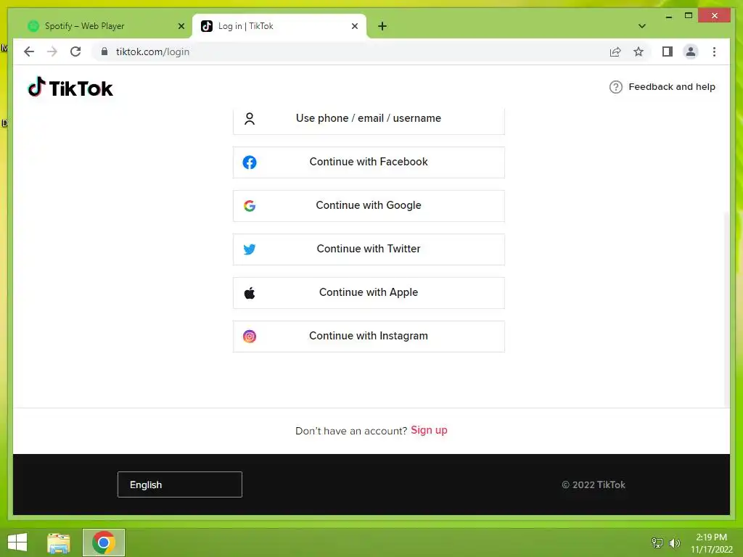Open the Chrome profile avatar
Viewport: 743px width, 557px height.
pos(691,51)
